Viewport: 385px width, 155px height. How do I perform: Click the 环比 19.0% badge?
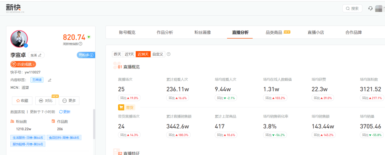tap(129, 98)
